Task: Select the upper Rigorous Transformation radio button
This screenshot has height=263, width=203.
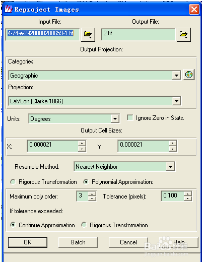Action: click(13, 182)
